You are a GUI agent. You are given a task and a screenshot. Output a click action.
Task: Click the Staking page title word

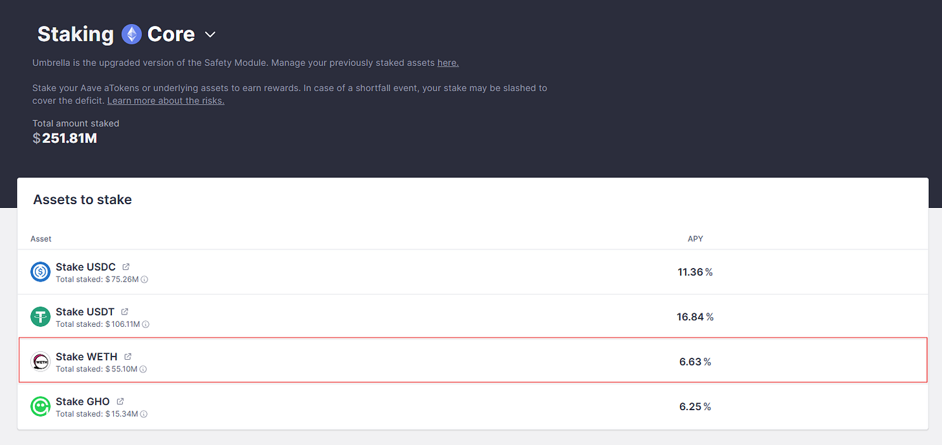tap(76, 34)
